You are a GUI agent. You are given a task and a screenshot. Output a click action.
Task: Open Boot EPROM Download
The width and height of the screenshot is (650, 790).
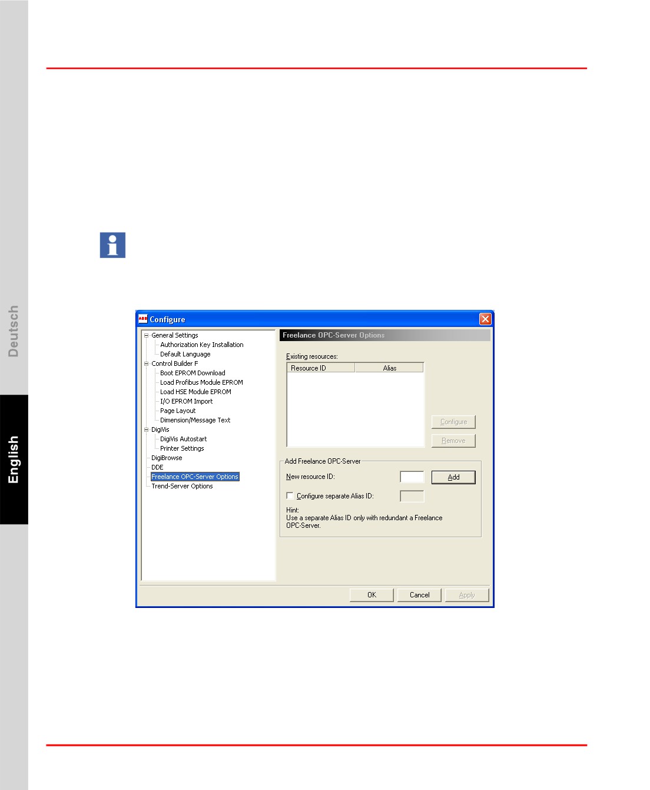point(193,373)
